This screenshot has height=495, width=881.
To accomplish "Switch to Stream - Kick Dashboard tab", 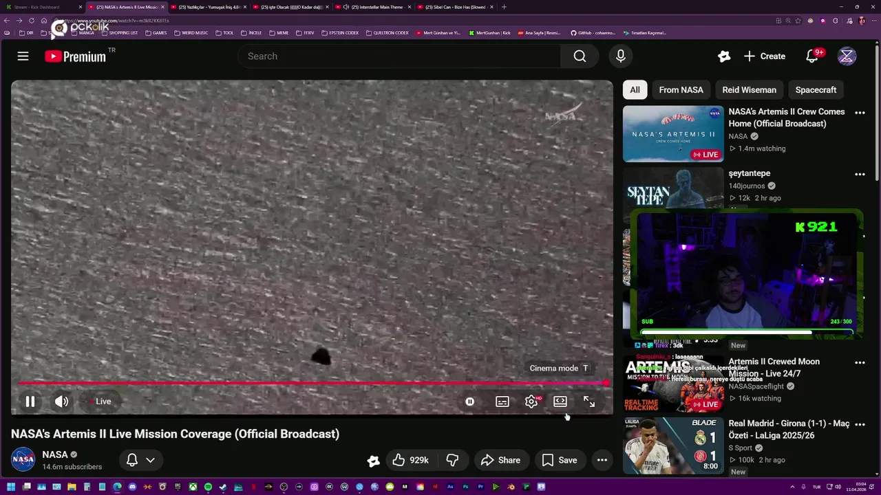I will click(43, 7).
